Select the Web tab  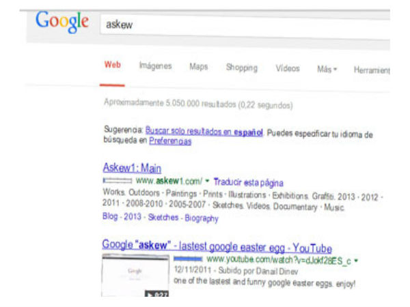[113, 65]
